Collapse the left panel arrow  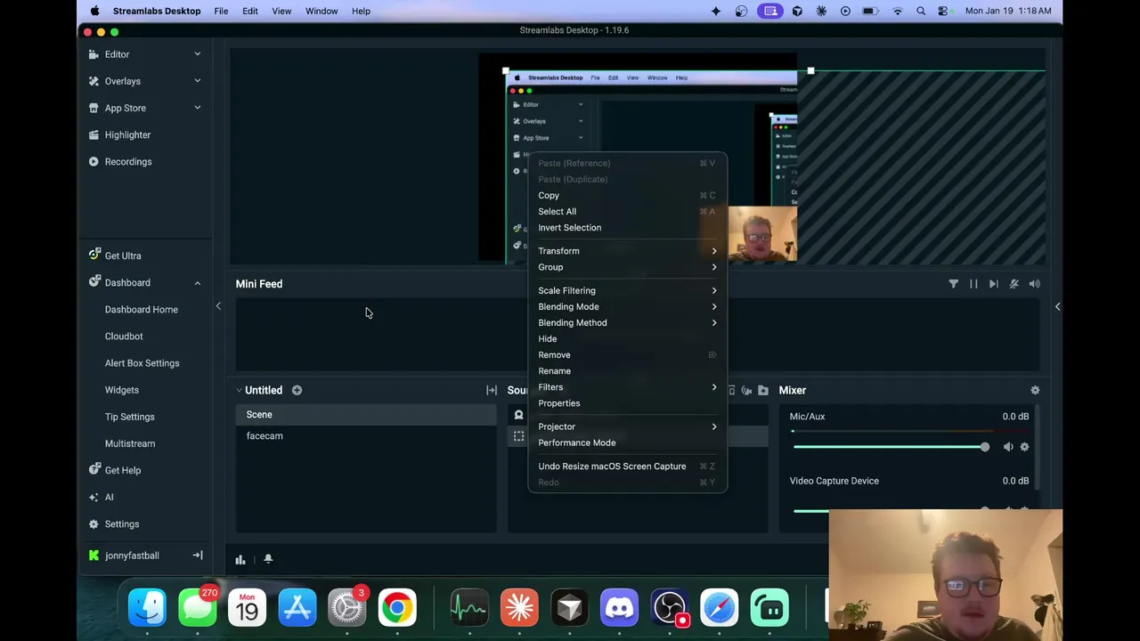click(218, 306)
